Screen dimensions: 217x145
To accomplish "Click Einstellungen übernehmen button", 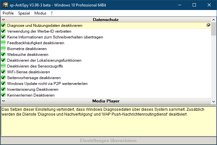I will point(108,140).
